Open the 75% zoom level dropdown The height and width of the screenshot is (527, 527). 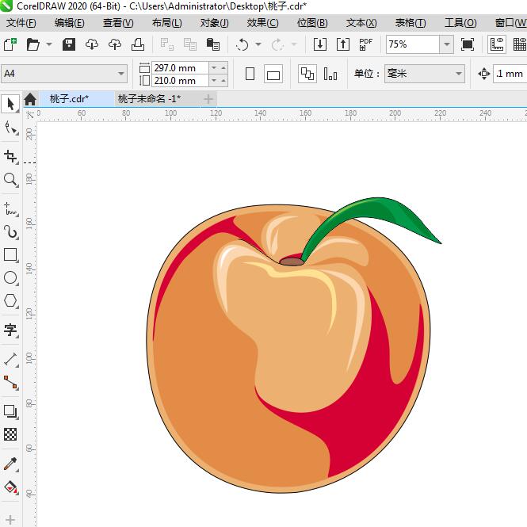point(447,44)
